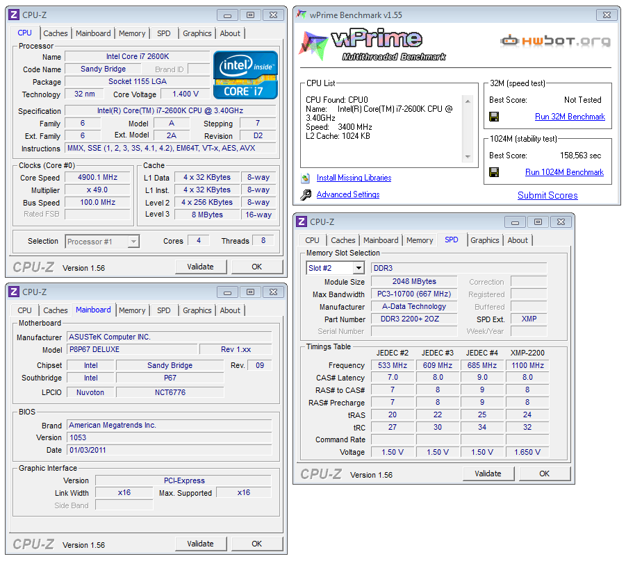Open the Slot #2 memory slot dropdown
Viewport: 626px width, 561px height.
pos(359,268)
